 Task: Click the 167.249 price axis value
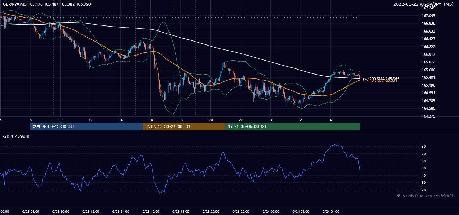pos(428,8)
